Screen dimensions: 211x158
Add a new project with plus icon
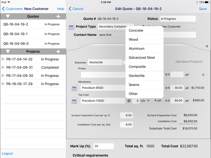pyautogui.click(x=58, y=52)
